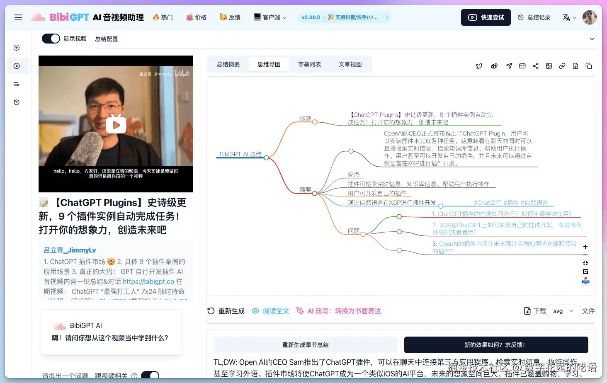Open the history clock sidebar icon
This screenshot has height=383, width=607.
pos(17,102)
